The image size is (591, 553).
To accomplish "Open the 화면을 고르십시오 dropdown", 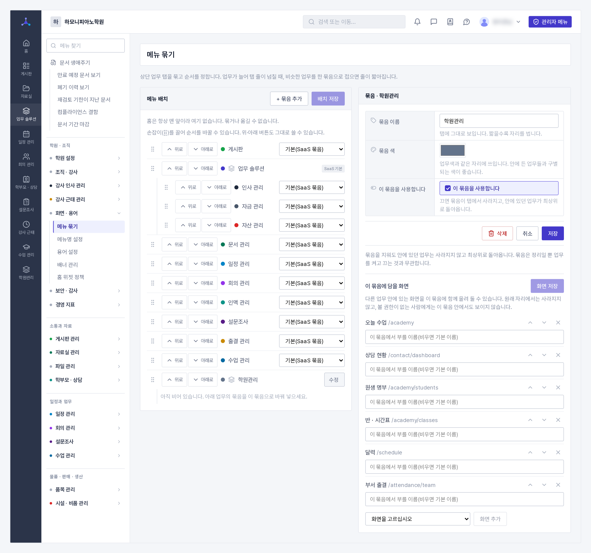I will [x=417, y=519].
